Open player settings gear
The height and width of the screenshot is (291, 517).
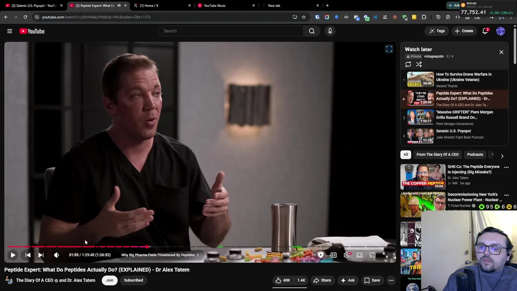347,255
